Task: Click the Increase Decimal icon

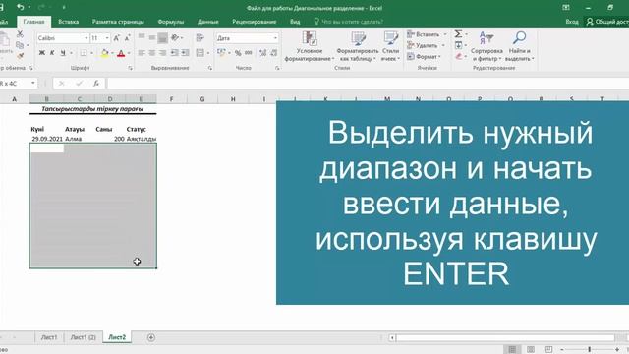Action: pos(262,53)
